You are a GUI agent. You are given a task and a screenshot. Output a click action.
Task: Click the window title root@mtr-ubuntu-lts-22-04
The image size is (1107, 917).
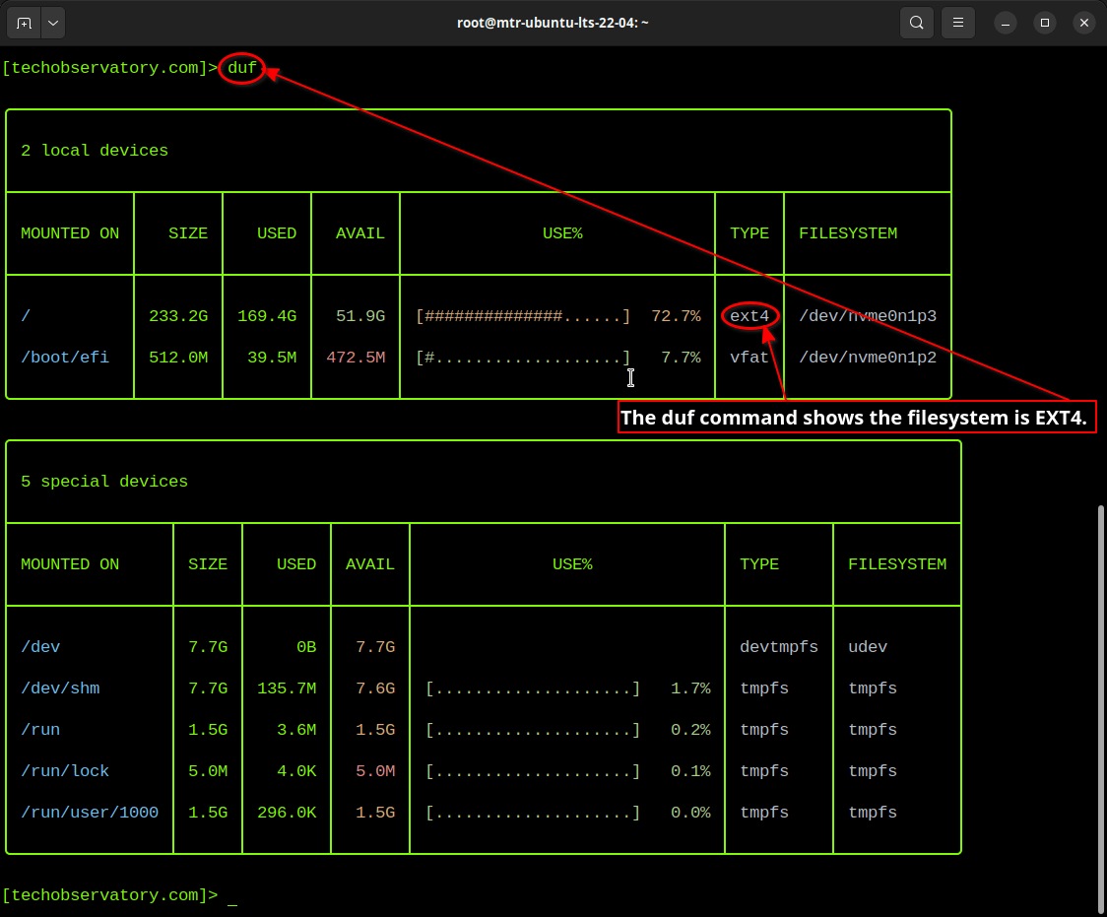pos(553,23)
